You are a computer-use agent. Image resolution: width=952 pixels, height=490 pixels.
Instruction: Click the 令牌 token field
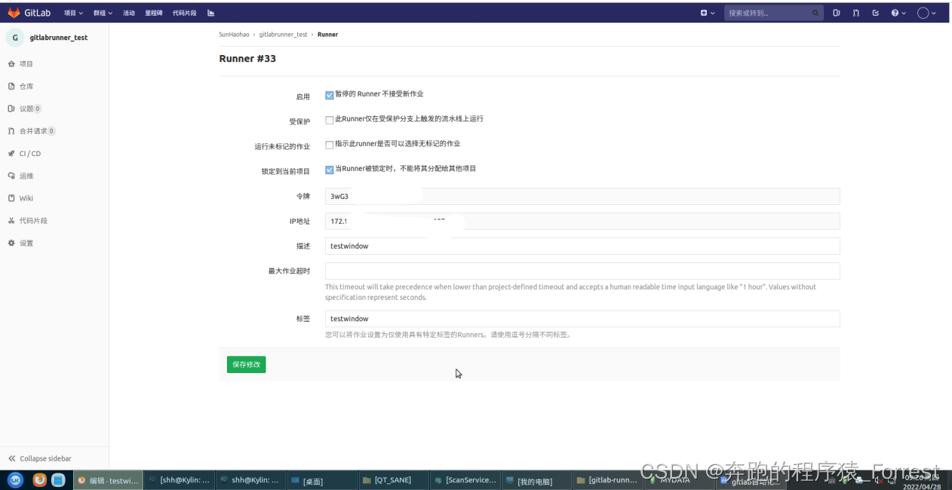click(582, 196)
